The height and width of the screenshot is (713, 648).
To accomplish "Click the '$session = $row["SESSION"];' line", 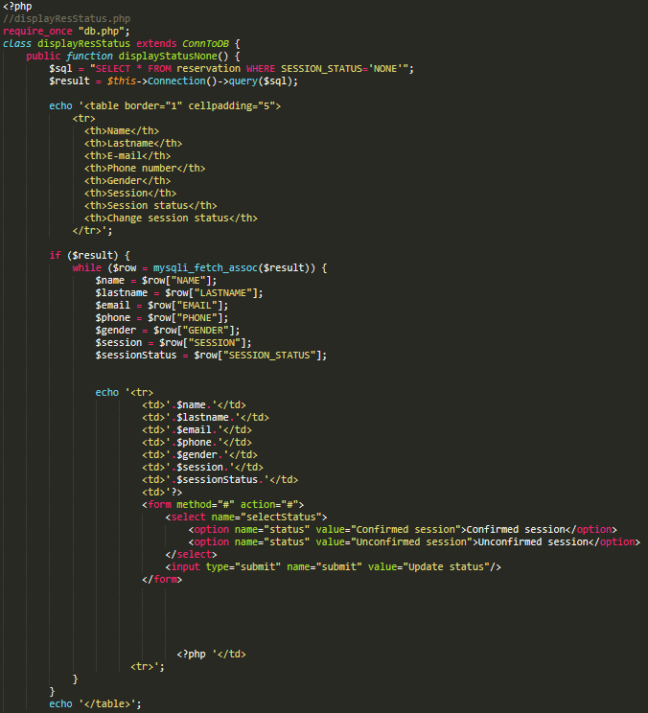I will (174, 343).
